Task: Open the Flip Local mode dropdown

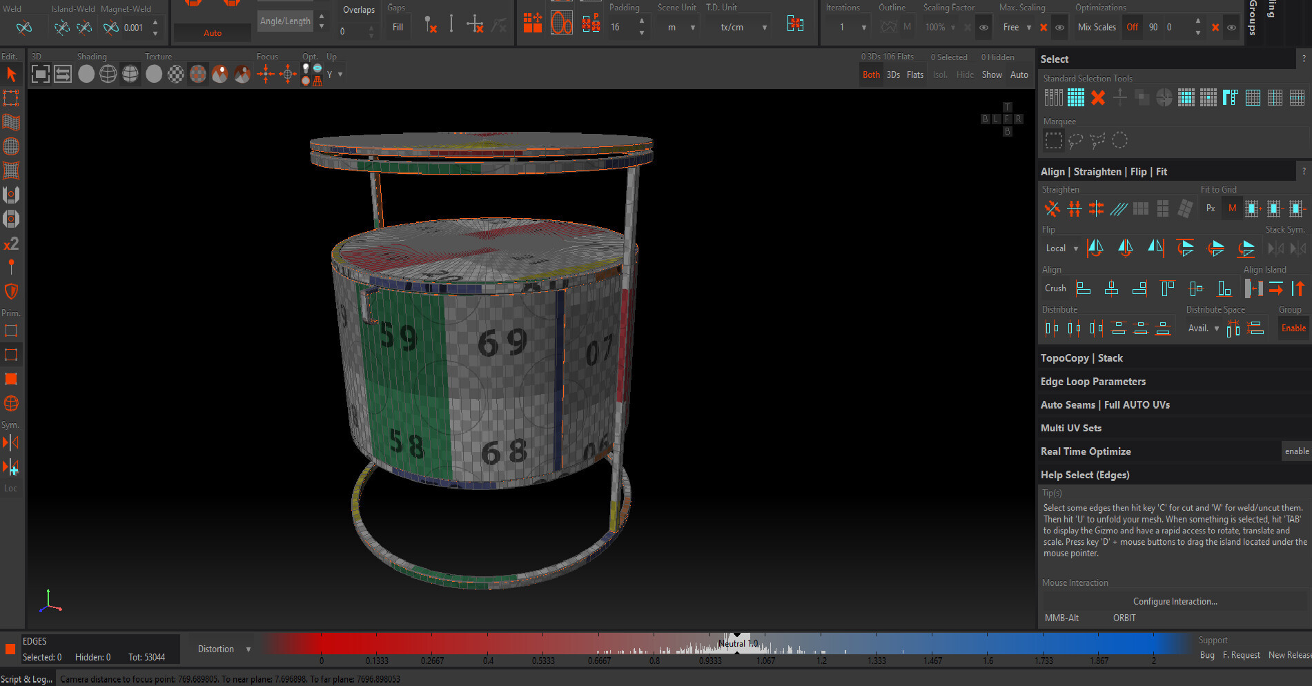Action: 1061,248
